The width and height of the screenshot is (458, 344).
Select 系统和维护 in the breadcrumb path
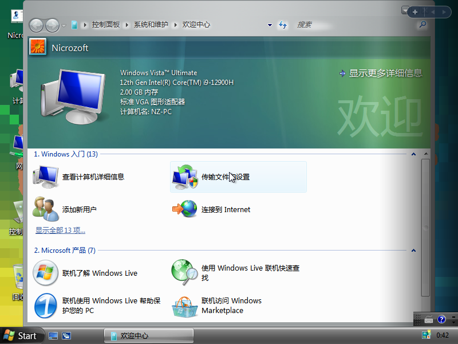click(x=151, y=25)
